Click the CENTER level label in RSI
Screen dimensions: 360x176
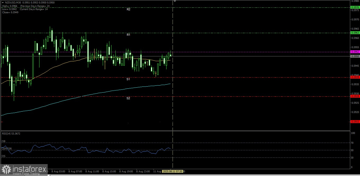click(x=7, y=149)
